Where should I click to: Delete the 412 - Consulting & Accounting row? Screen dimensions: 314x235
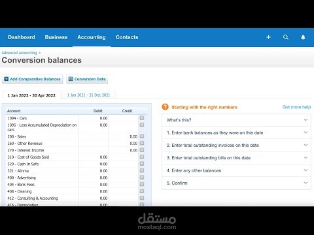(x=142, y=198)
